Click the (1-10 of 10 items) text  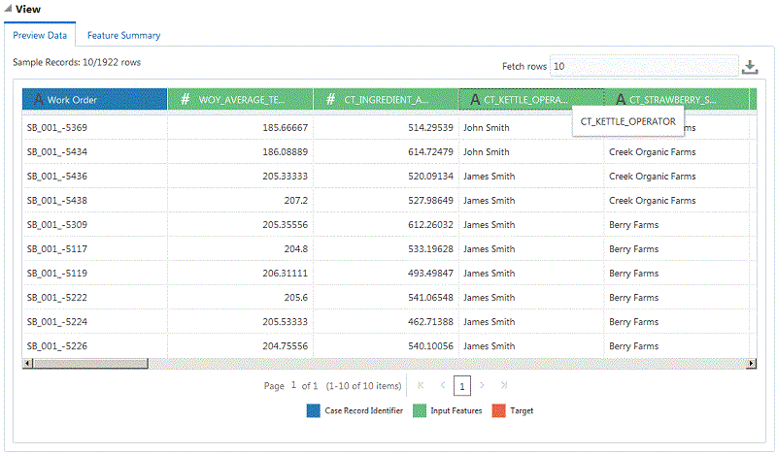363,386
